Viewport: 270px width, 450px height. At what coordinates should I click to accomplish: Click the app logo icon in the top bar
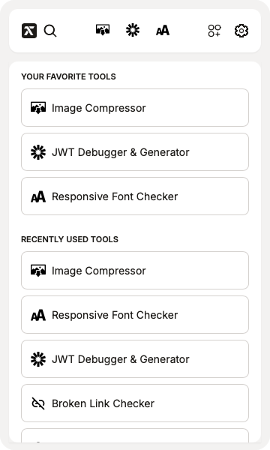29,31
